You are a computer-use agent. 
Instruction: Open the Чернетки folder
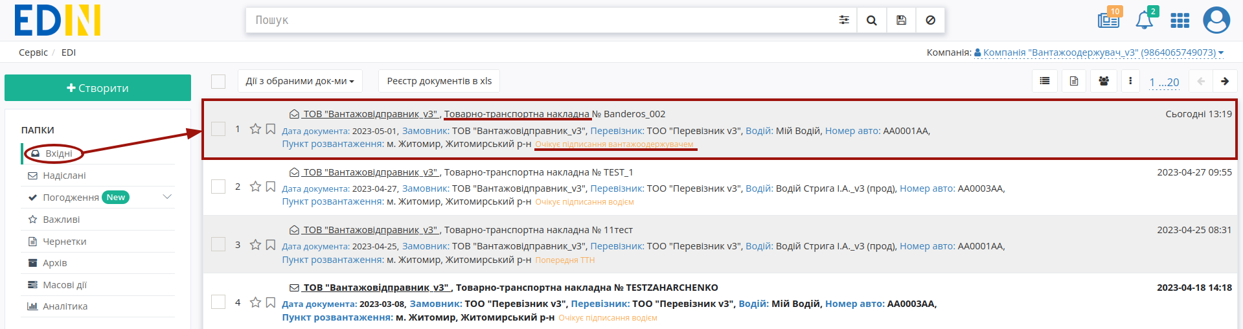tap(64, 242)
